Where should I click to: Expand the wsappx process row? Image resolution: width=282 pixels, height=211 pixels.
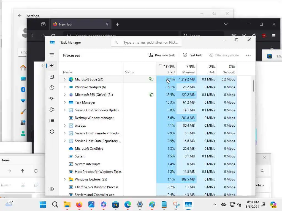[x=65, y=126]
